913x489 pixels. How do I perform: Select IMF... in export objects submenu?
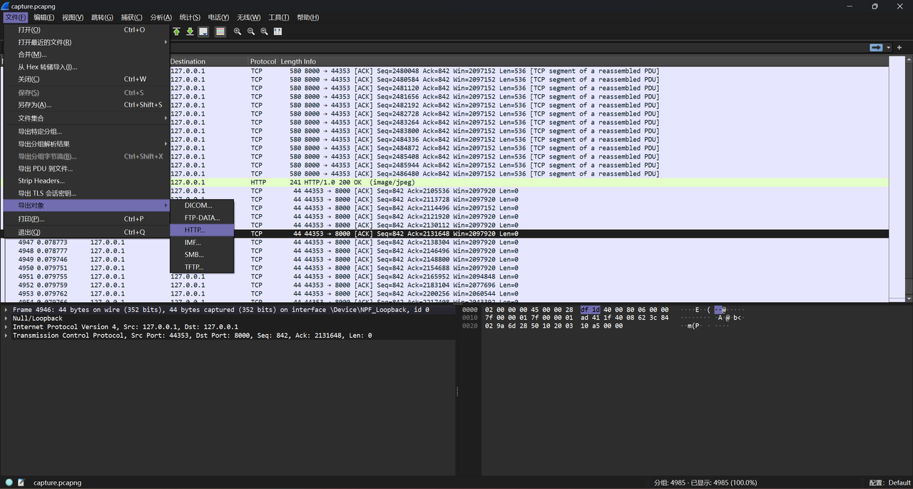[x=202, y=243]
